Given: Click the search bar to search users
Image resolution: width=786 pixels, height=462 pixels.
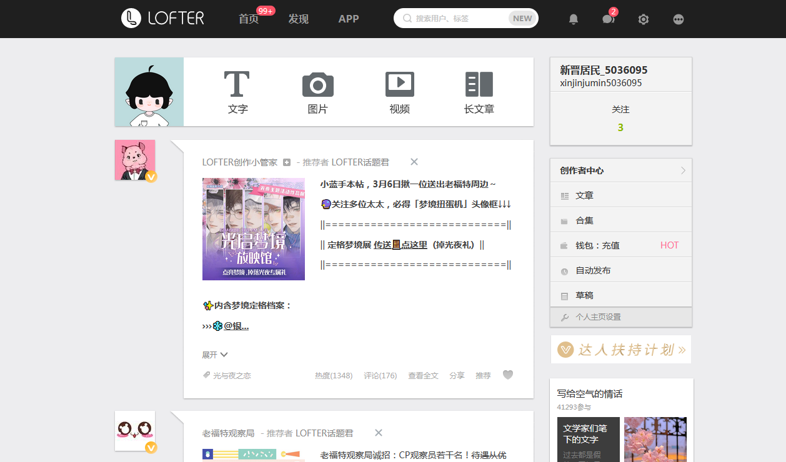Looking at the screenshot, I should point(465,18).
